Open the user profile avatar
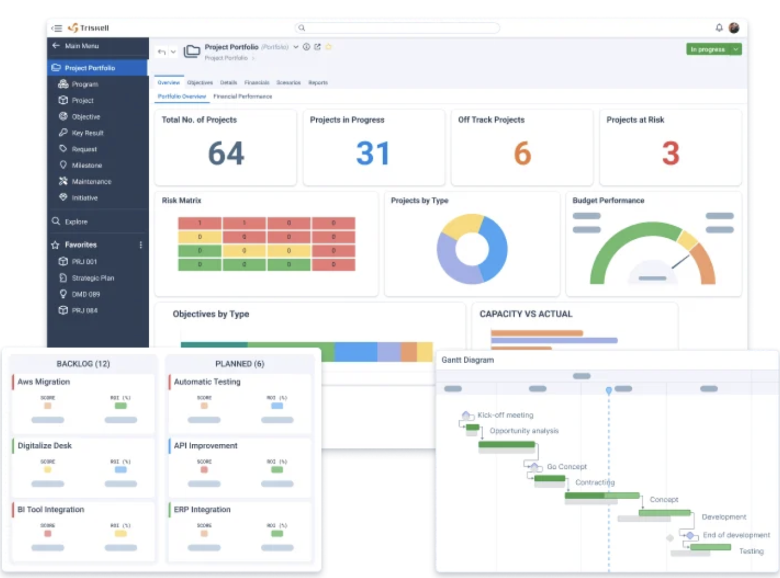Screen dimensions: 780x578 [734, 27]
